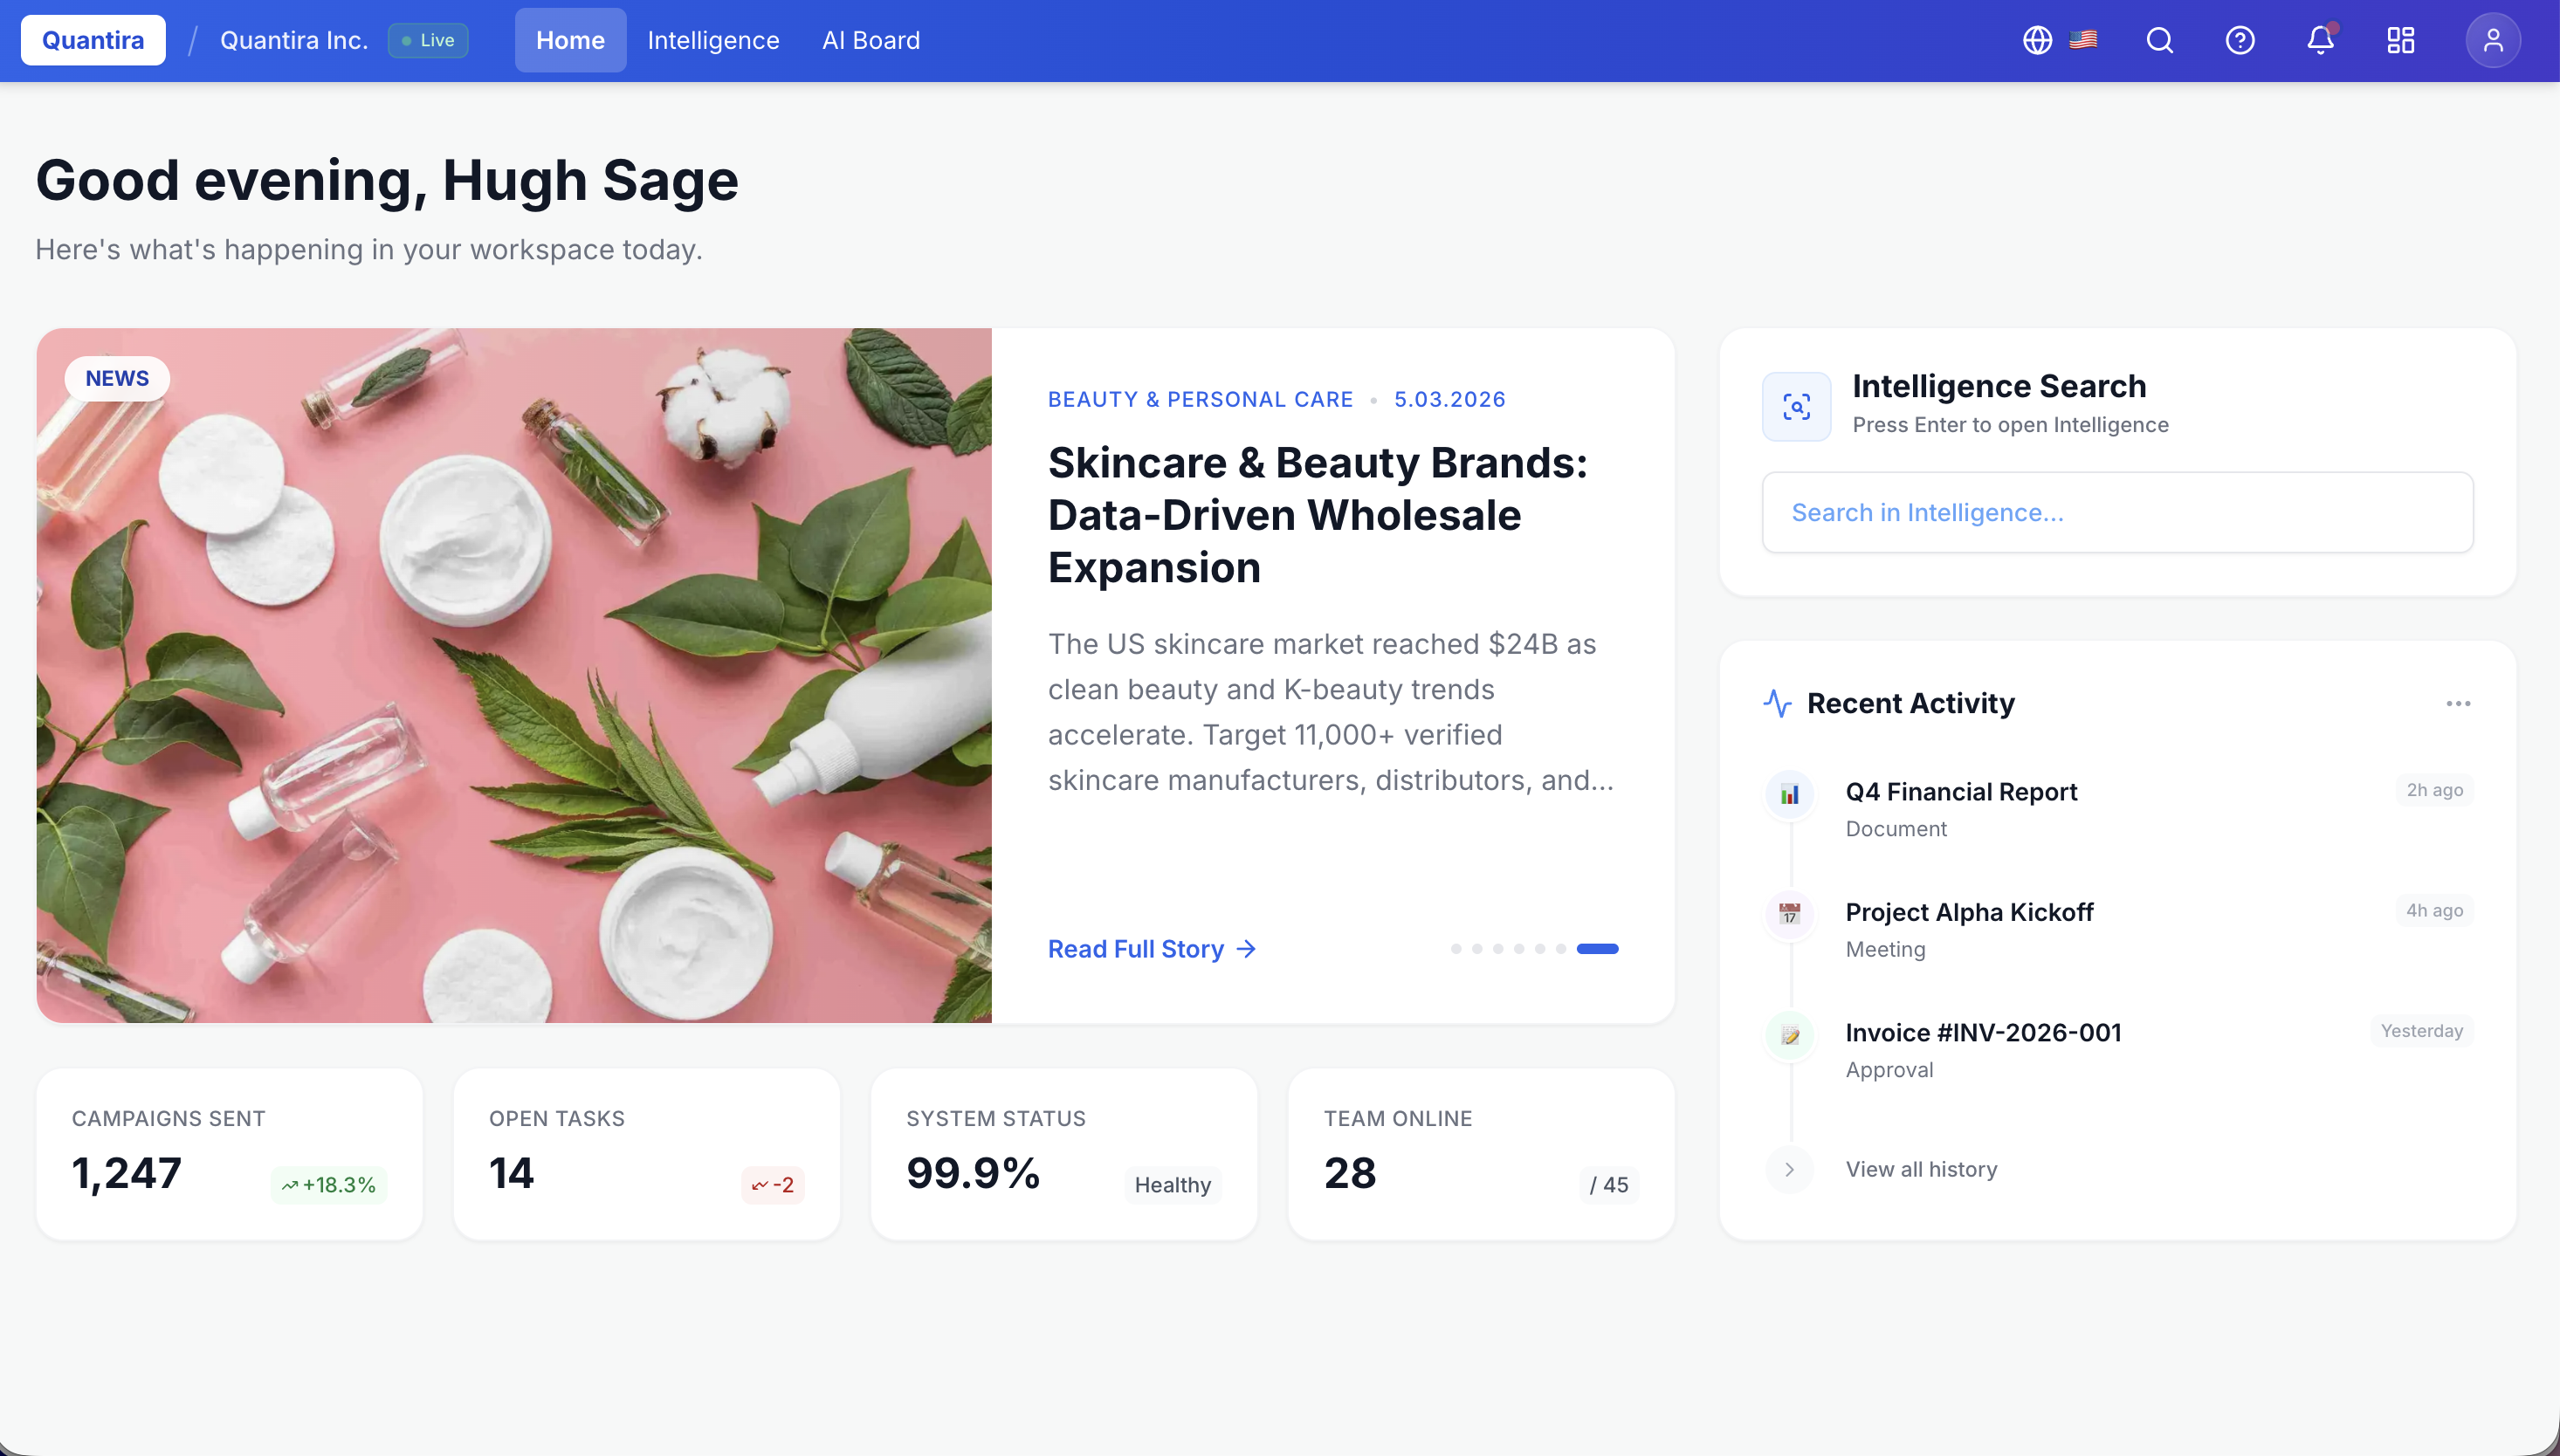Switch to the Intelligence tab
2560x1456 pixels.
coord(713,40)
